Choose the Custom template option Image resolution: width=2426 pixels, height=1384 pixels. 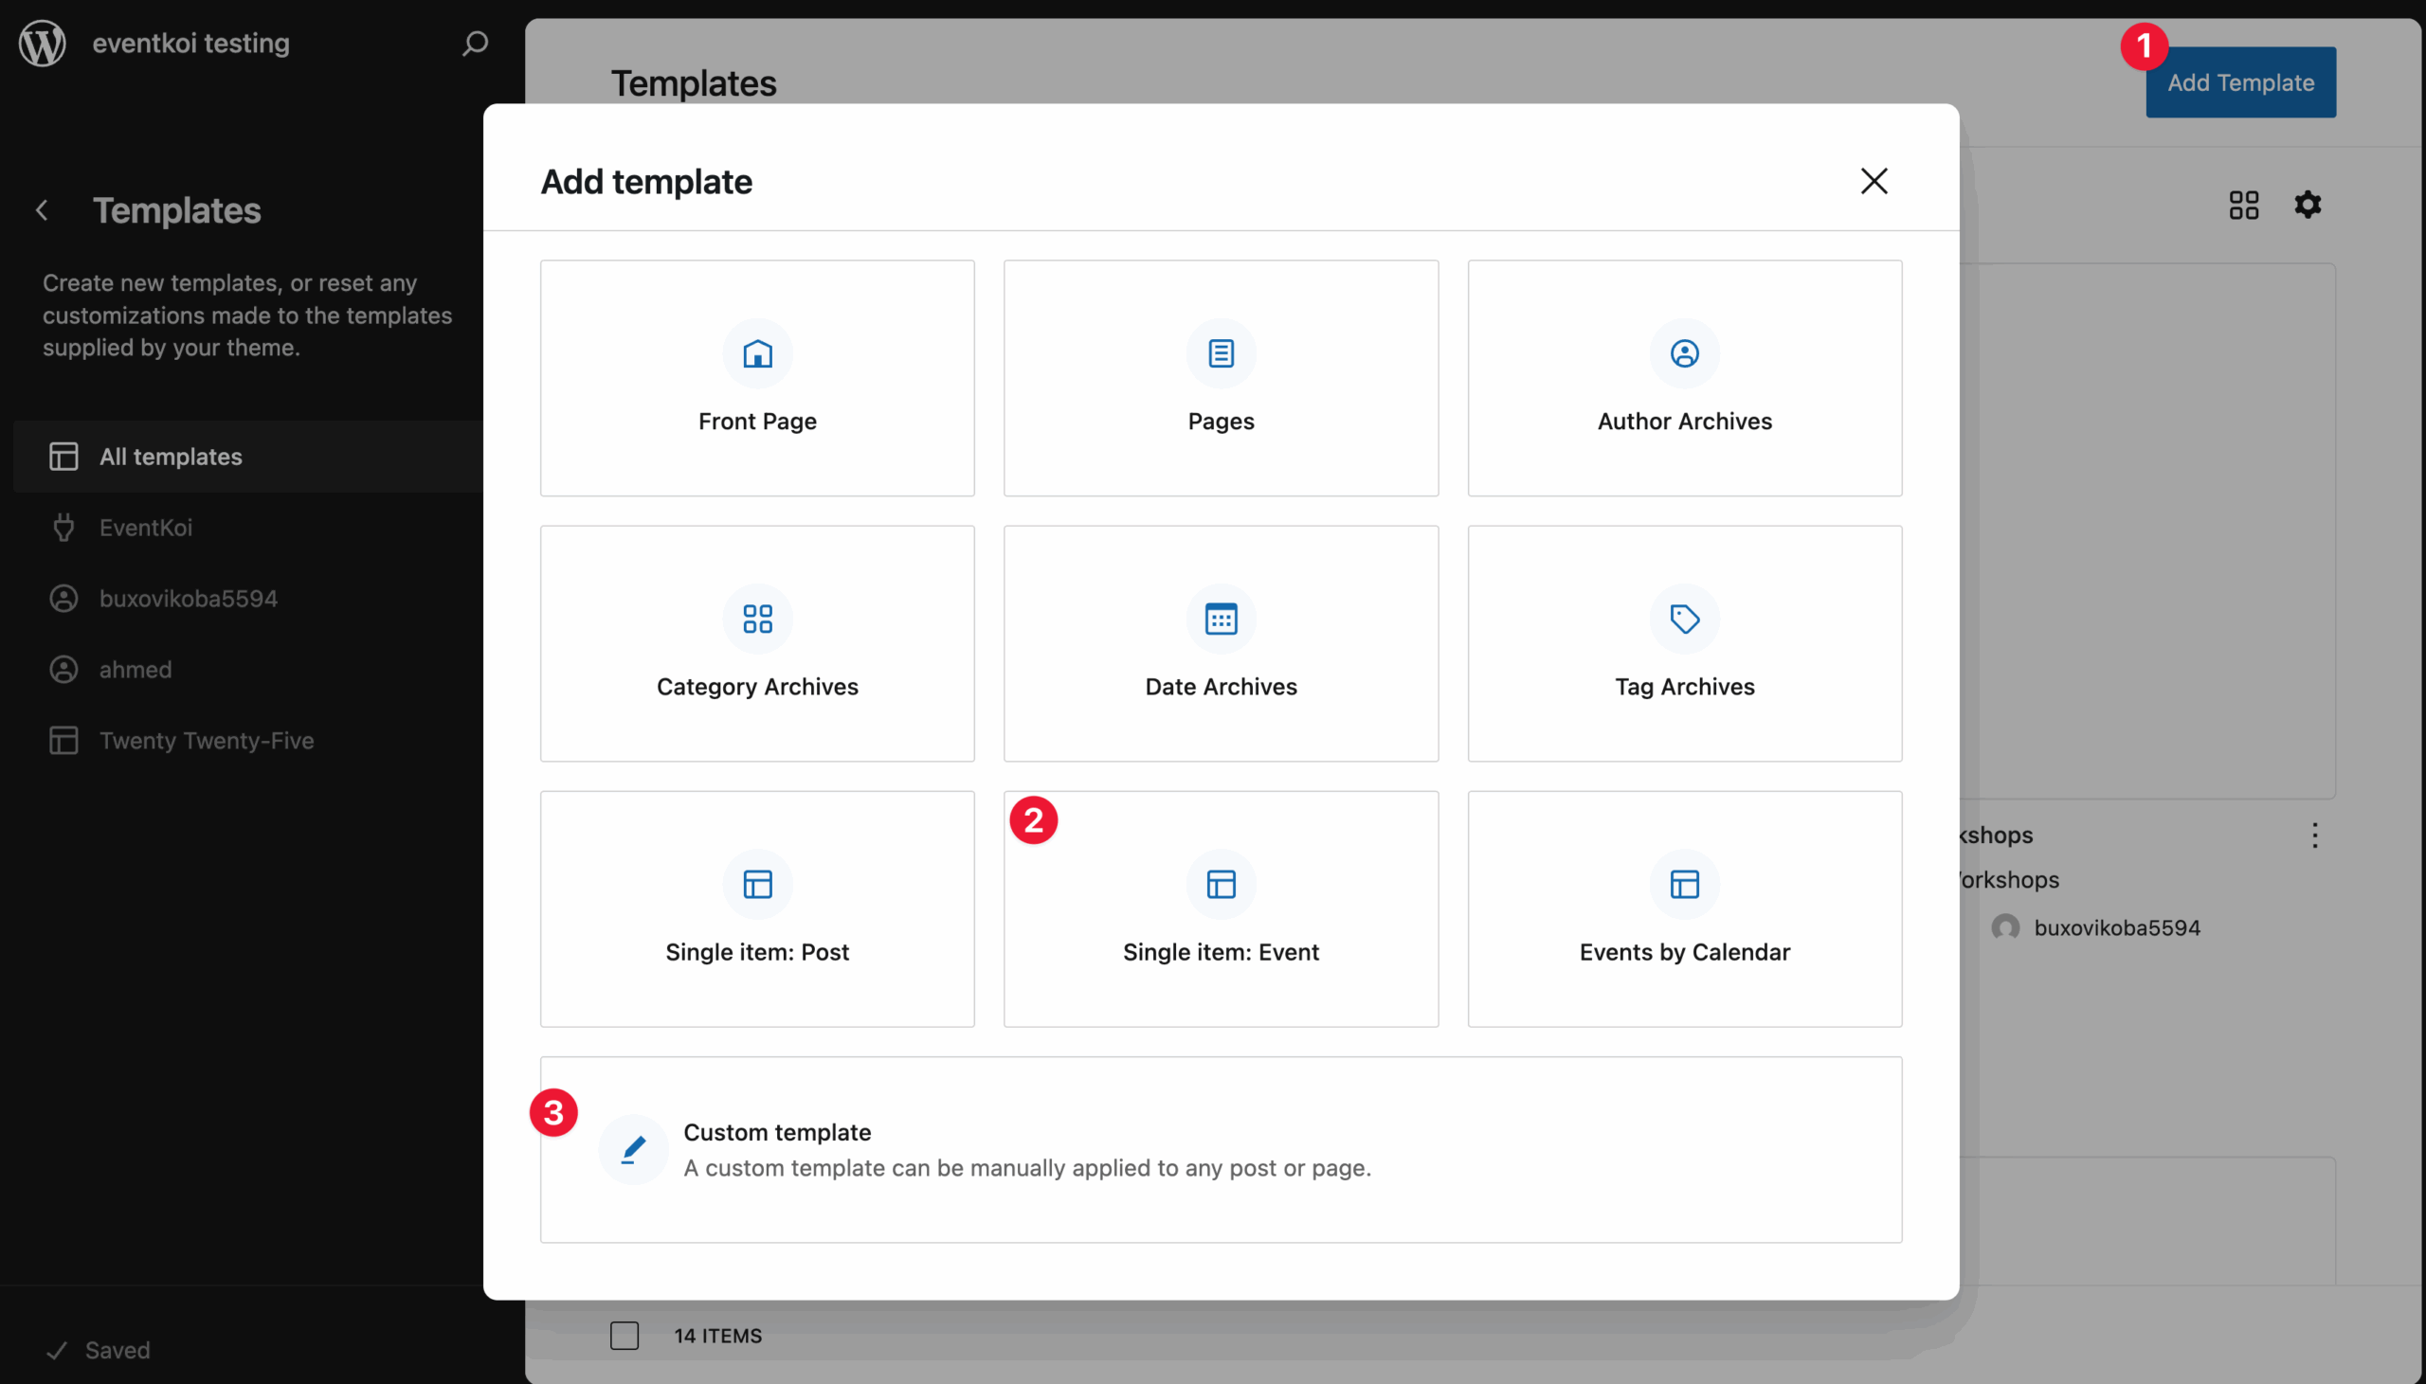tap(1221, 1149)
